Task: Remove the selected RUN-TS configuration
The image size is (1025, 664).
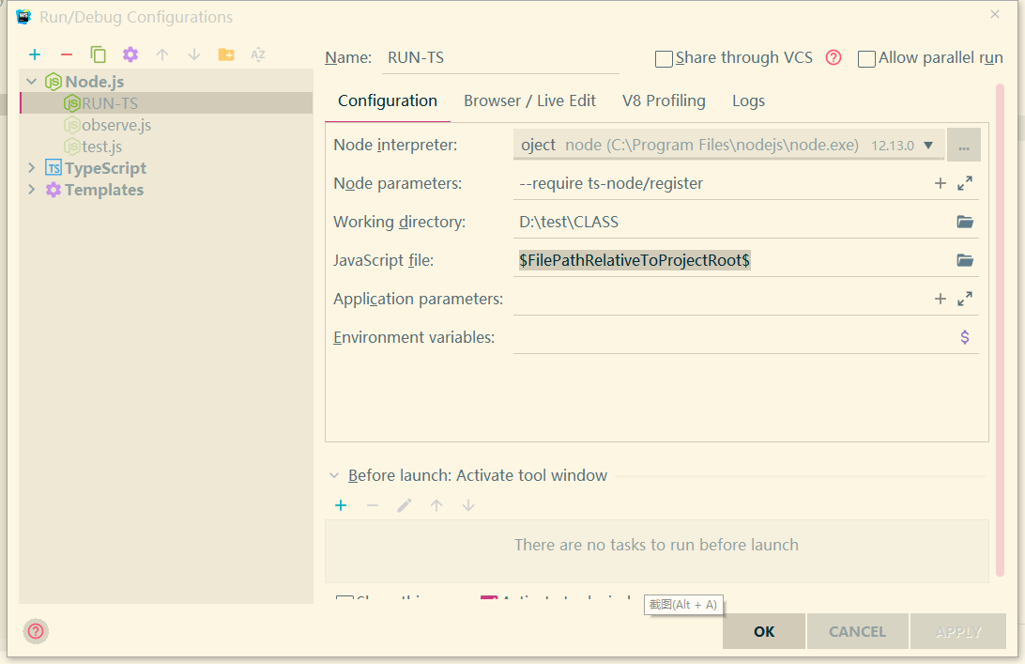Action: pos(66,54)
